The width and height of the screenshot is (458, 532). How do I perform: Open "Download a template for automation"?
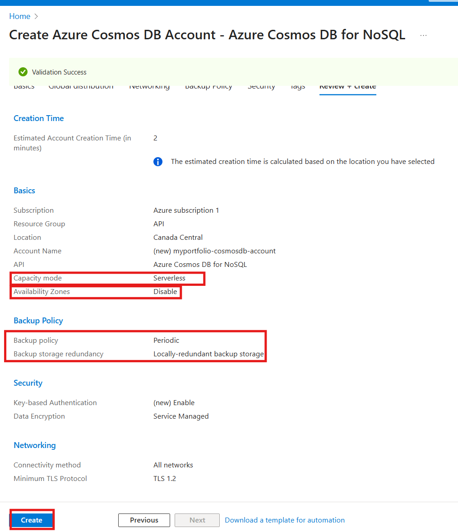285,520
